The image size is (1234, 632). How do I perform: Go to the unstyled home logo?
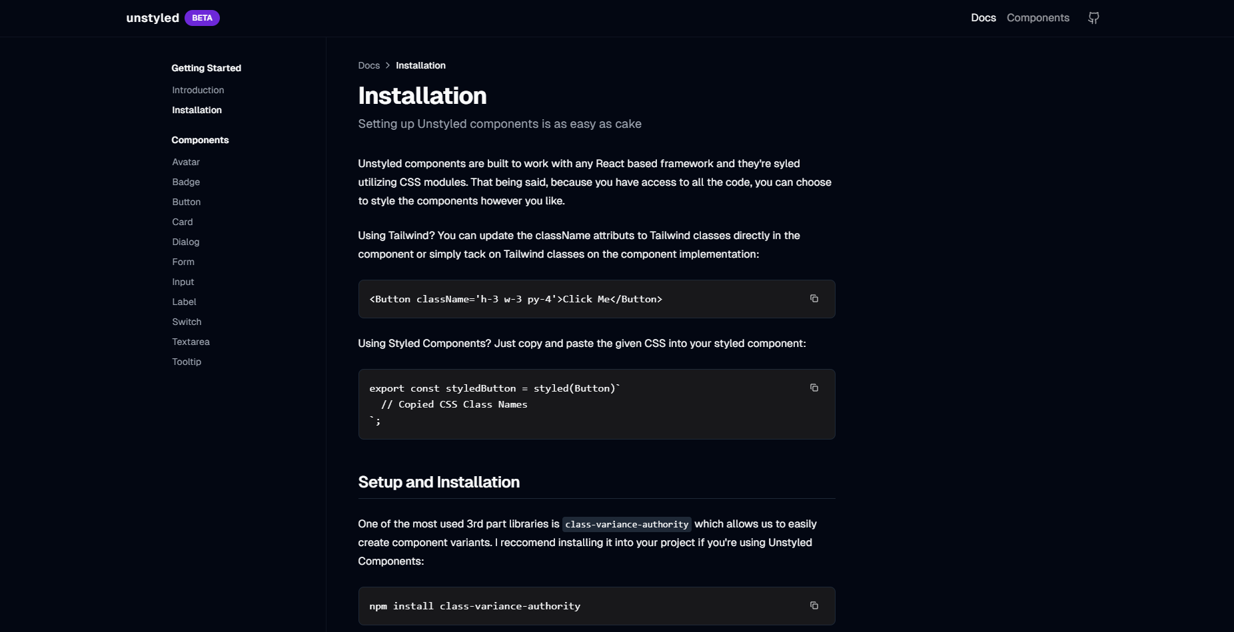[x=153, y=18]
